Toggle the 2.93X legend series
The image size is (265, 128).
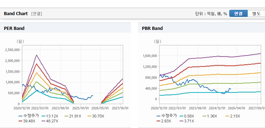(164, 121)
